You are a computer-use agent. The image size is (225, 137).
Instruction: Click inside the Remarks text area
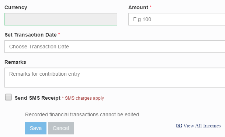115,78
